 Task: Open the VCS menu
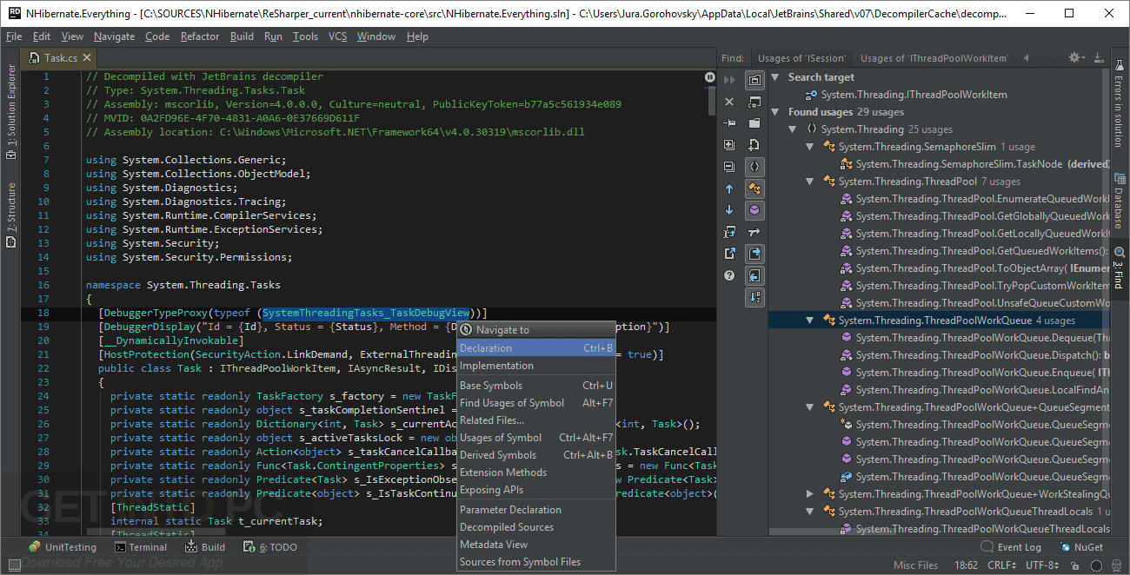337,36
